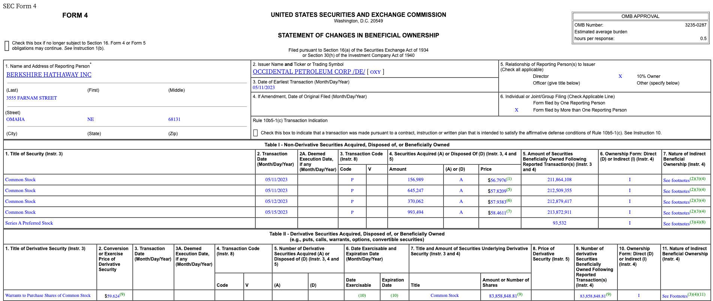713x301 pixels.
Task: Click the city value OMAHA
Action: (15, 119)
